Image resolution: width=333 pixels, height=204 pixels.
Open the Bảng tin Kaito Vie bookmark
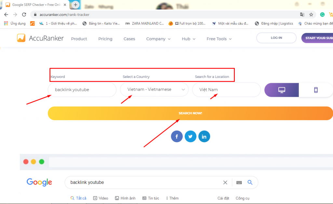tap(101, 23)
